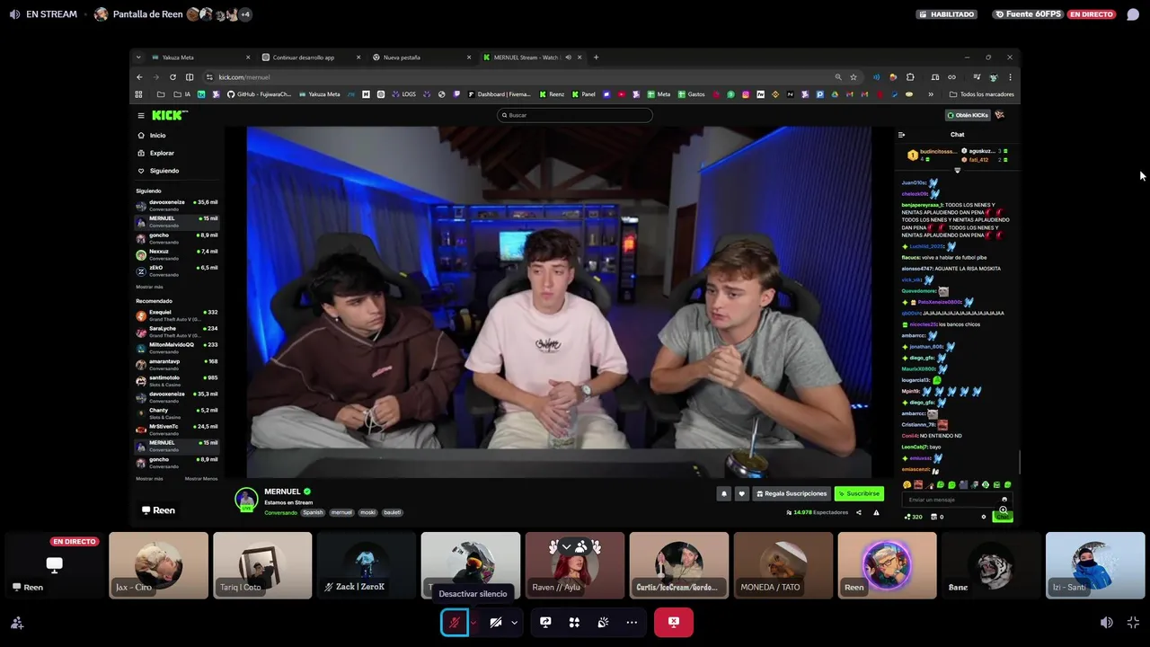Open the soundboard icon

tap(603, 622)
